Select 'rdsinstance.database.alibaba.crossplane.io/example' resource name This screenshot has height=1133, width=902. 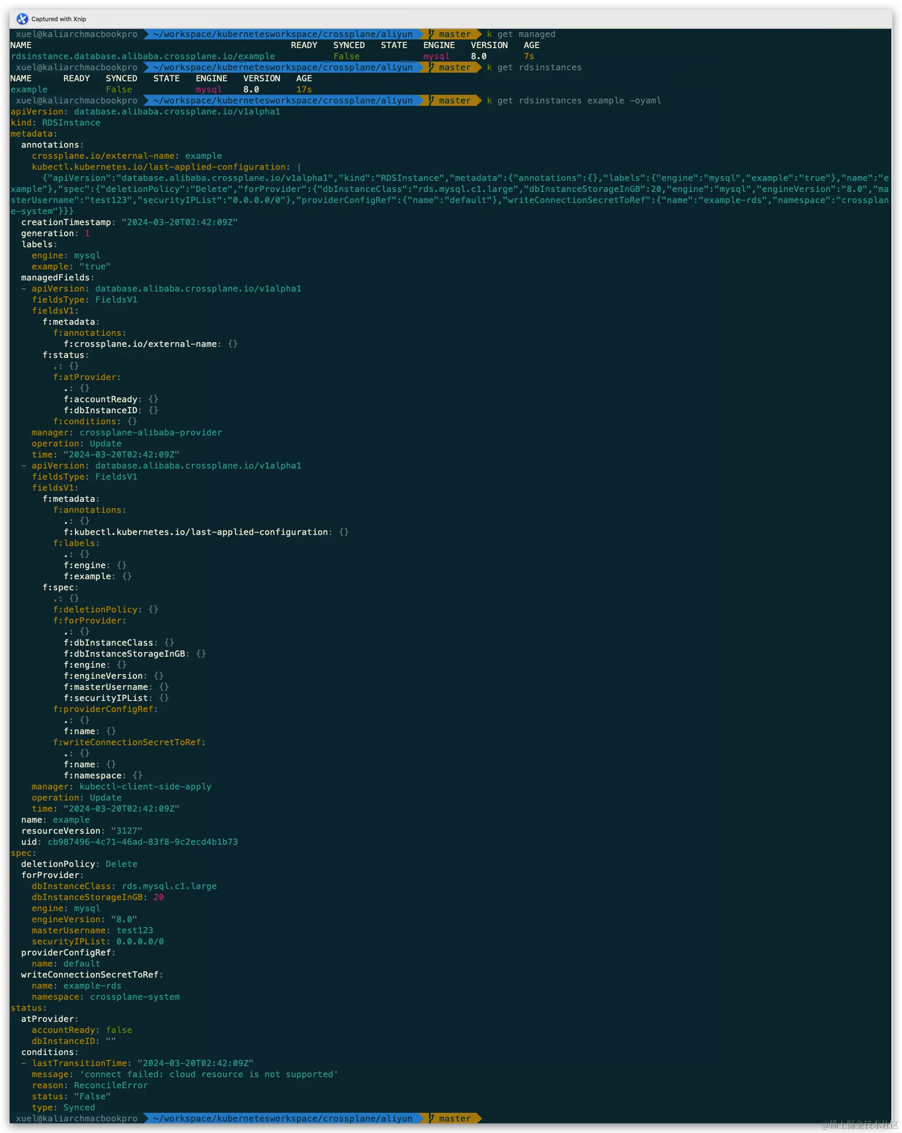(143, 56)
